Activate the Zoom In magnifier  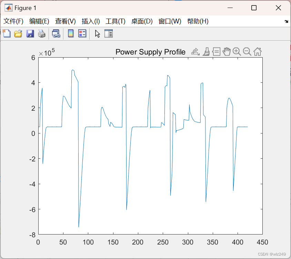[x=237, y=52]
